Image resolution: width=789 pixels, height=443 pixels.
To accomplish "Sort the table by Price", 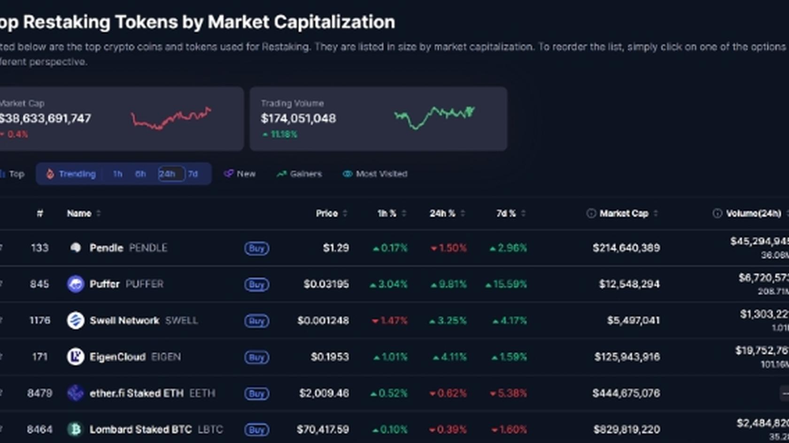I will pyautogui.click(x=328, y=213).
